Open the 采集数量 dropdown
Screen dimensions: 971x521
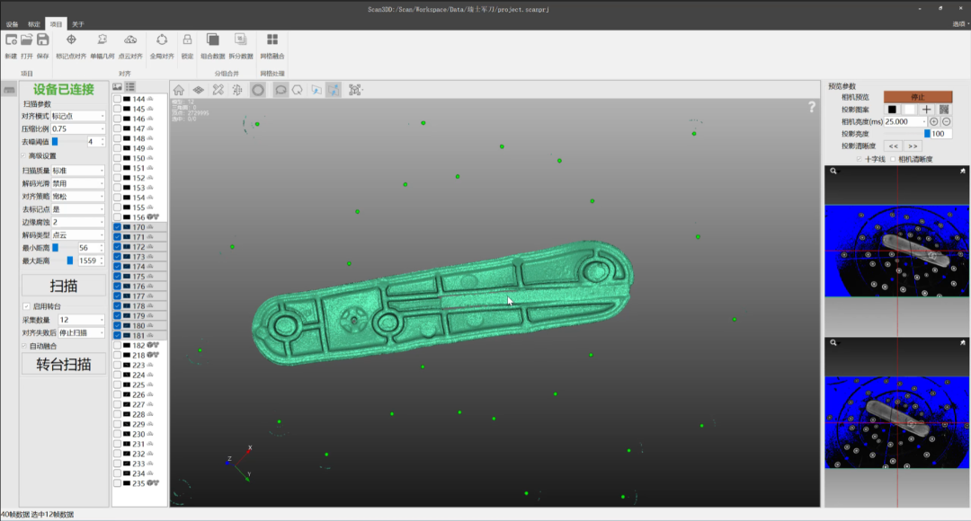click(x=81, y=319)
